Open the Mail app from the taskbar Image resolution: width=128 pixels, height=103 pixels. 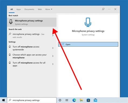(x=95, y=100)
